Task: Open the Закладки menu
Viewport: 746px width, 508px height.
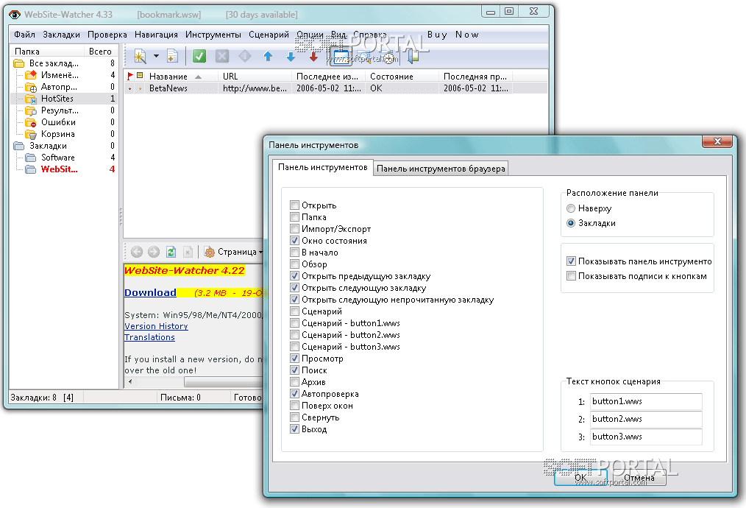Action: (x=61, y=35)
